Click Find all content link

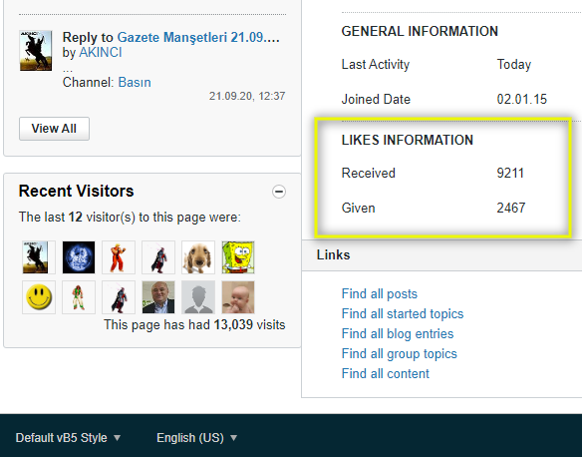click(386, 373)
